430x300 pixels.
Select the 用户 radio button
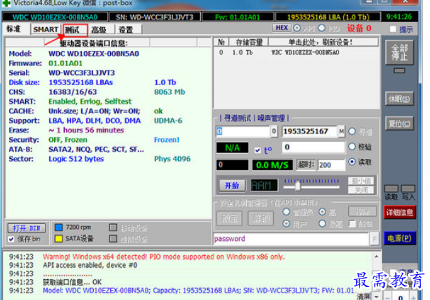click(286, 224)
